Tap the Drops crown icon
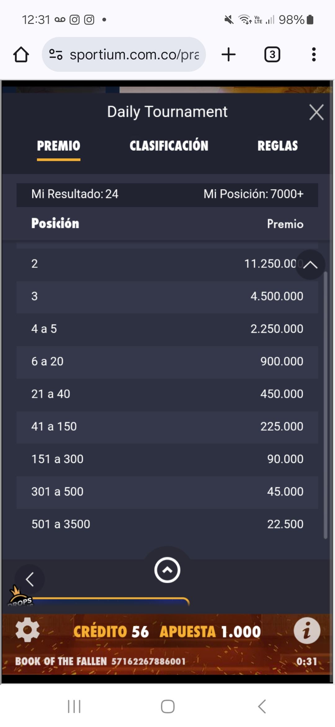This screenshot has width=335, height=727. [x=19, y=596]
